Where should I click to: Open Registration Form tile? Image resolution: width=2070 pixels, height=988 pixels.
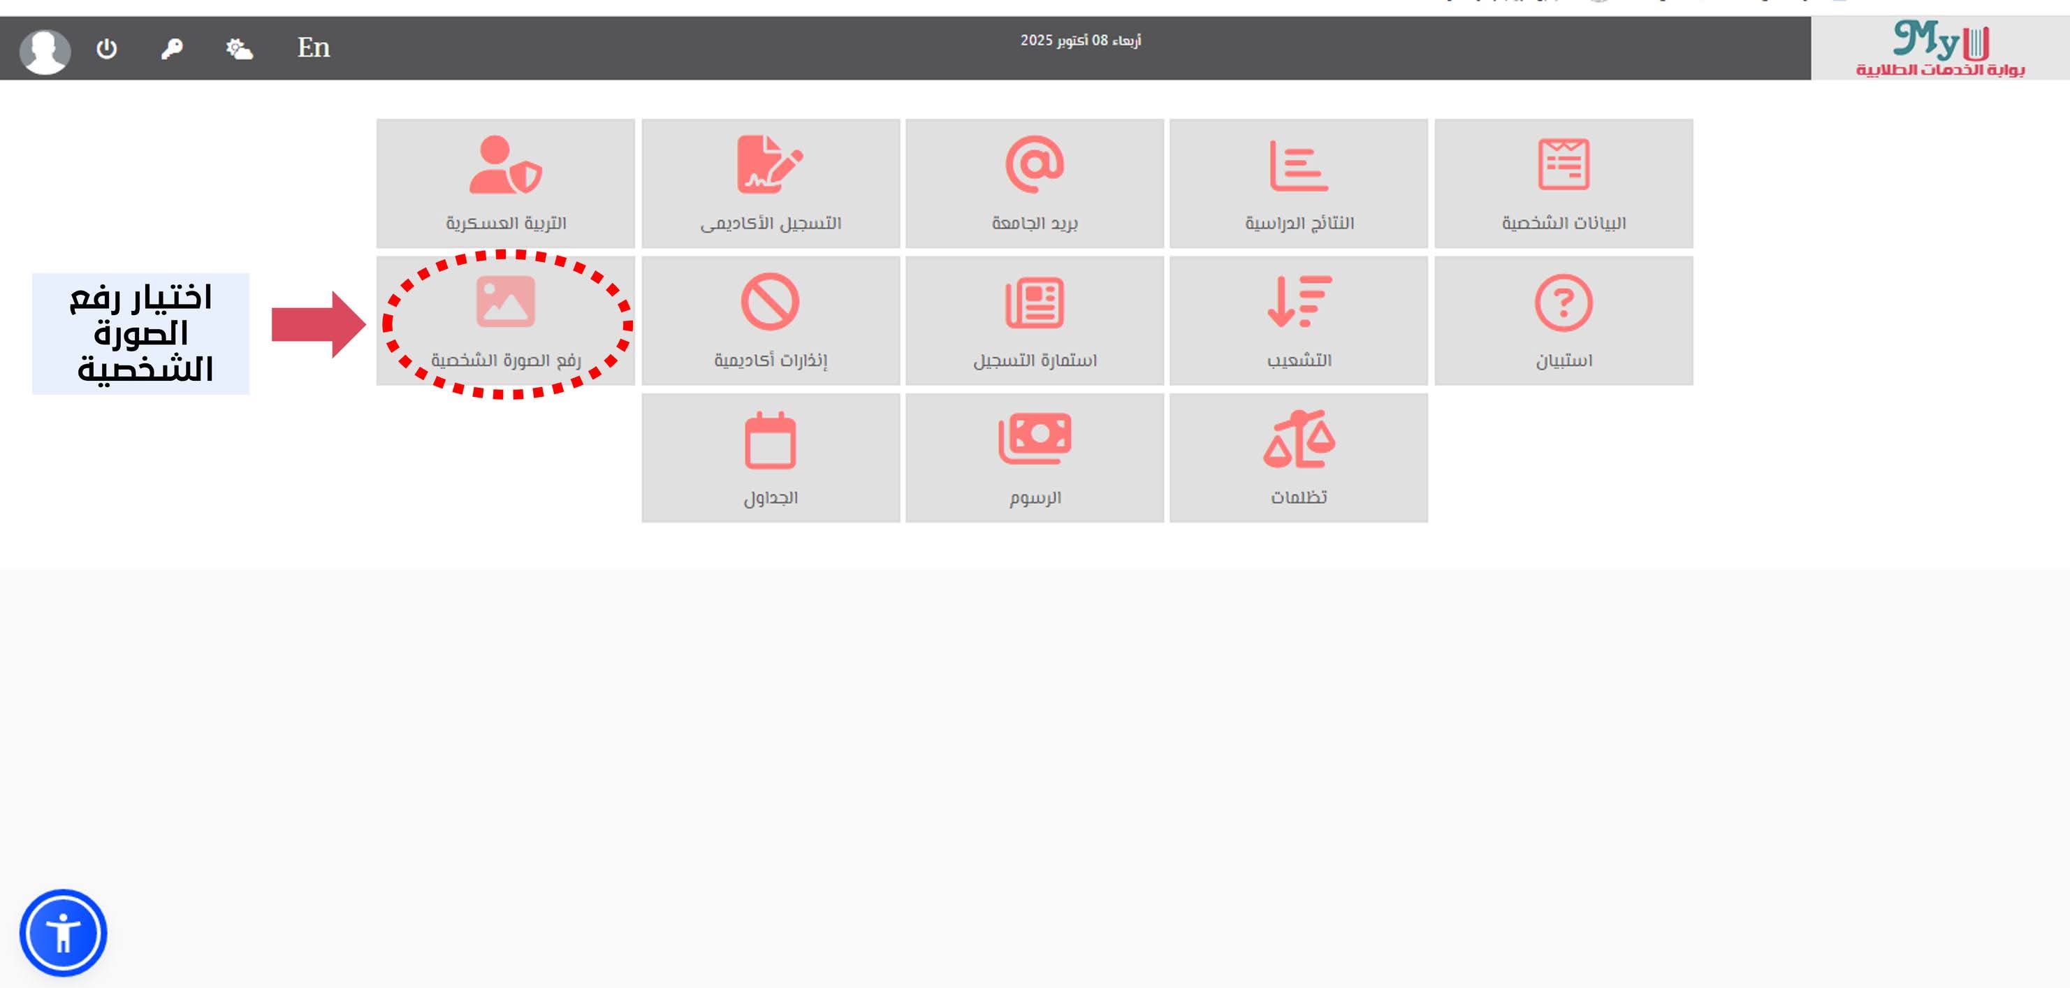[x=1034, y=320]
